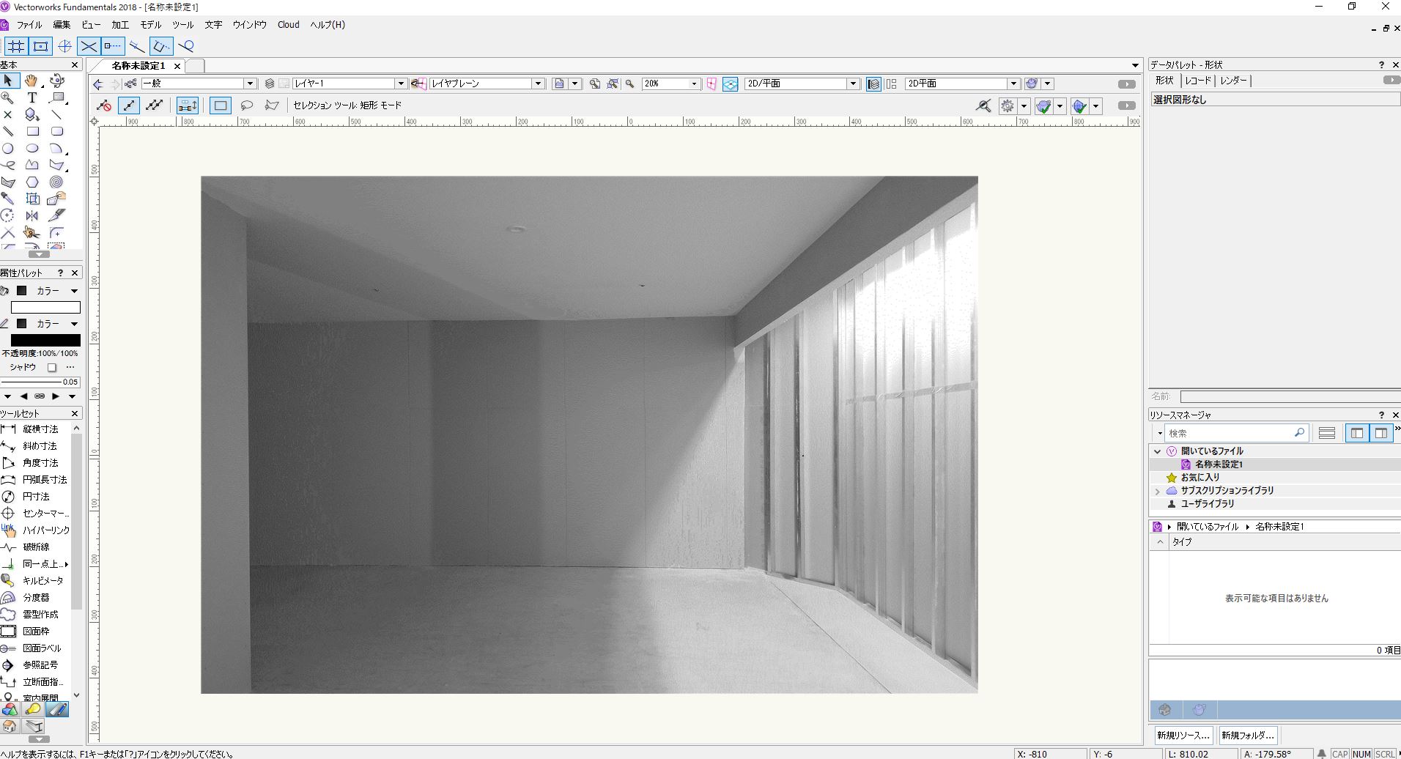This screenshot has width=1401, height=759.
Task: Open the レイヤー1 layer dropdown
Action: [x=400, y=84]
